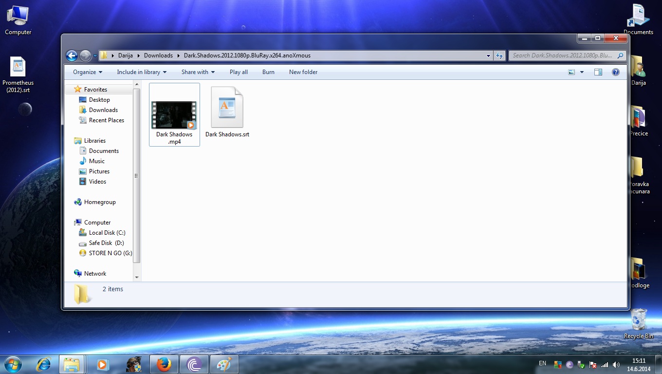Open recent pages dropdown beside forward arrow
This screenshot has width=662, height=374.
coord(95,56)
